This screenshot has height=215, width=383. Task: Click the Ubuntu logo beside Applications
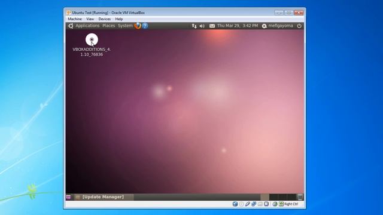click(71, 26)
